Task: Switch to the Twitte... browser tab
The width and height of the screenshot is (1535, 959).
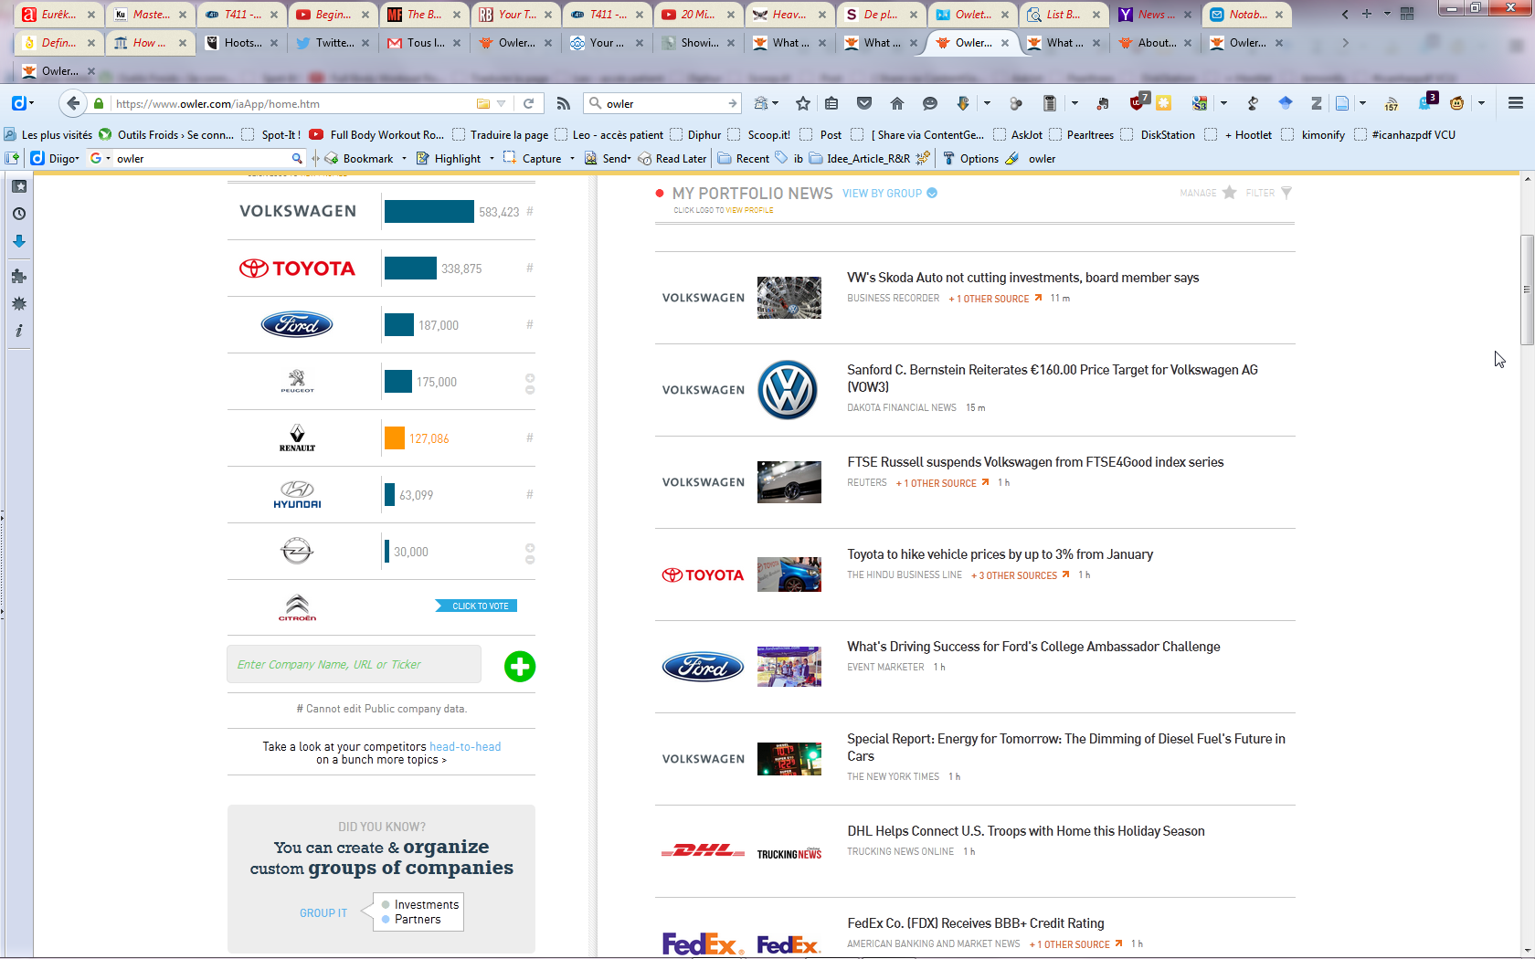Action: point(333,43)
